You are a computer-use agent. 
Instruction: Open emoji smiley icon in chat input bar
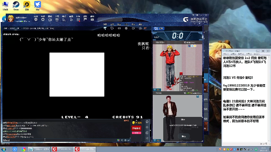125,140
